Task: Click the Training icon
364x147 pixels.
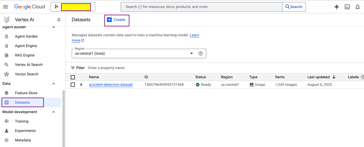Action: (x=7, y=121)
